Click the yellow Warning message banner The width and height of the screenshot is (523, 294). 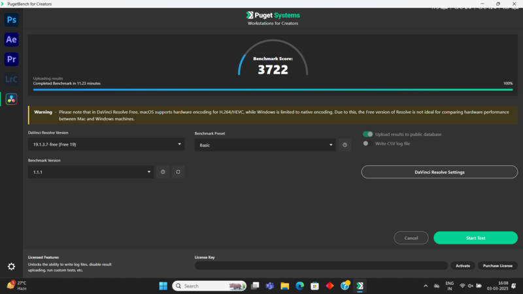tap(273, 116)
